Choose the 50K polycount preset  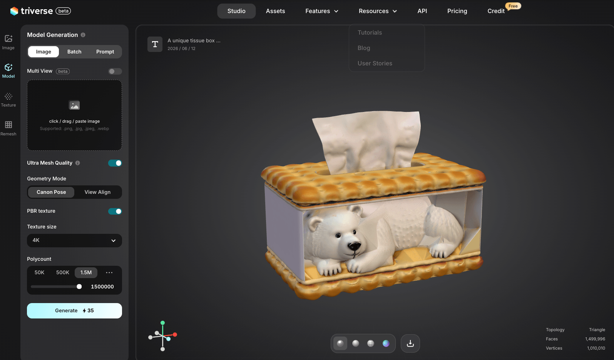40,273
